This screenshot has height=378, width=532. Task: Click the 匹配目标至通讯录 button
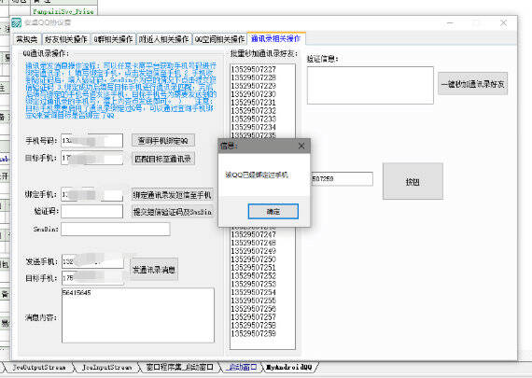[163, 159]
